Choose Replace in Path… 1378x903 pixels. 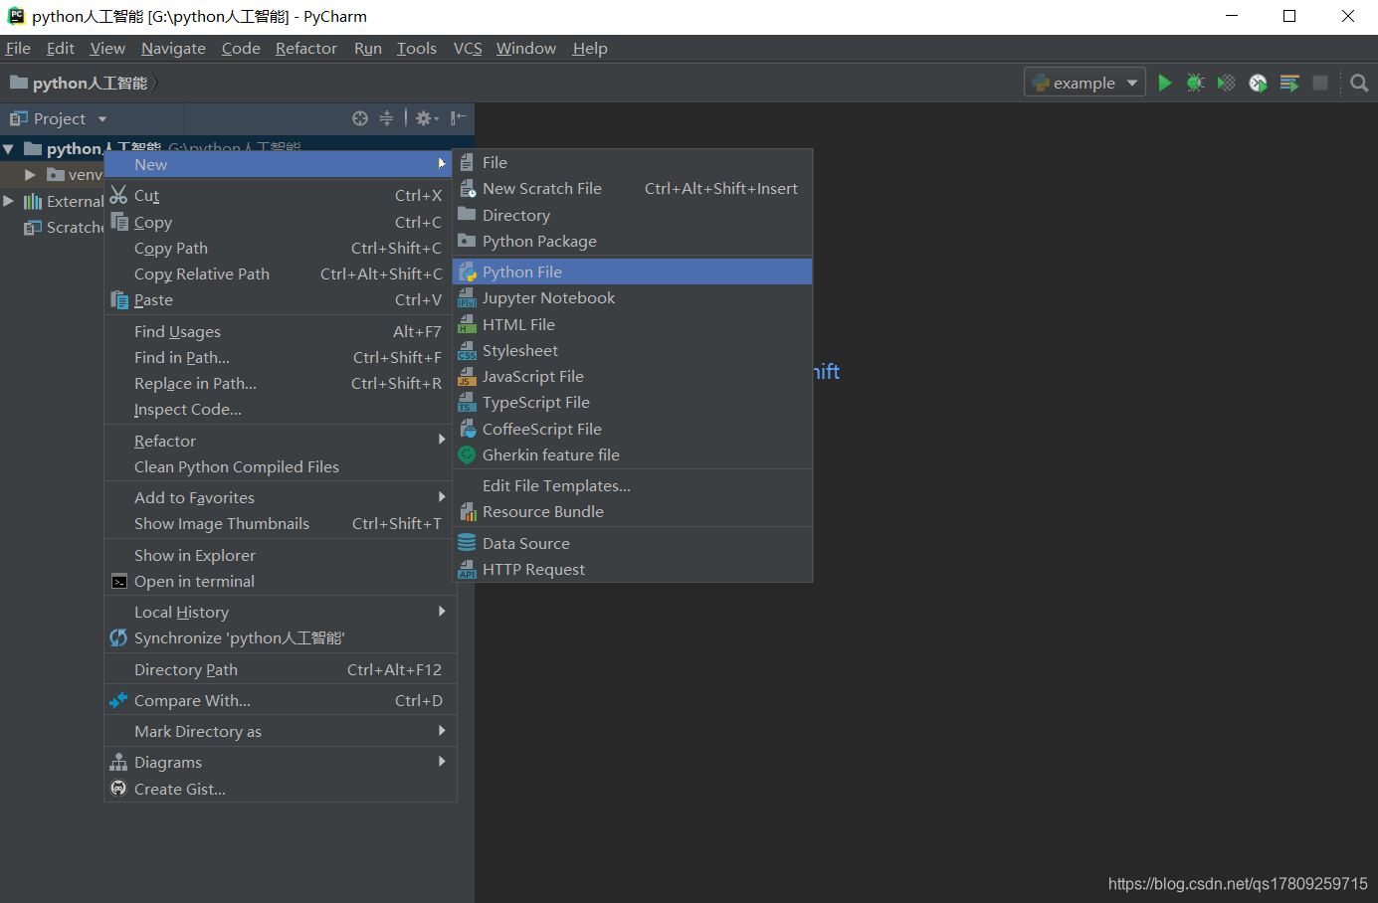[x=281, y=383]
